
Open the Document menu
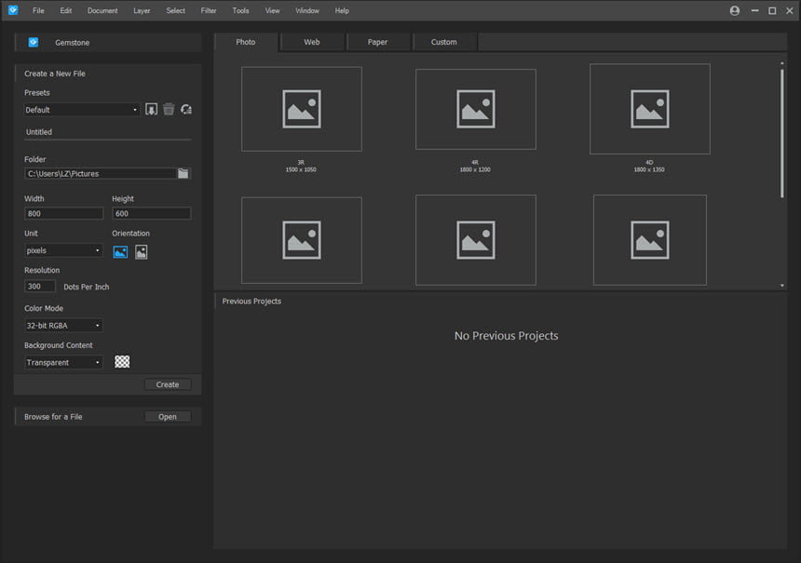(102, 11)
